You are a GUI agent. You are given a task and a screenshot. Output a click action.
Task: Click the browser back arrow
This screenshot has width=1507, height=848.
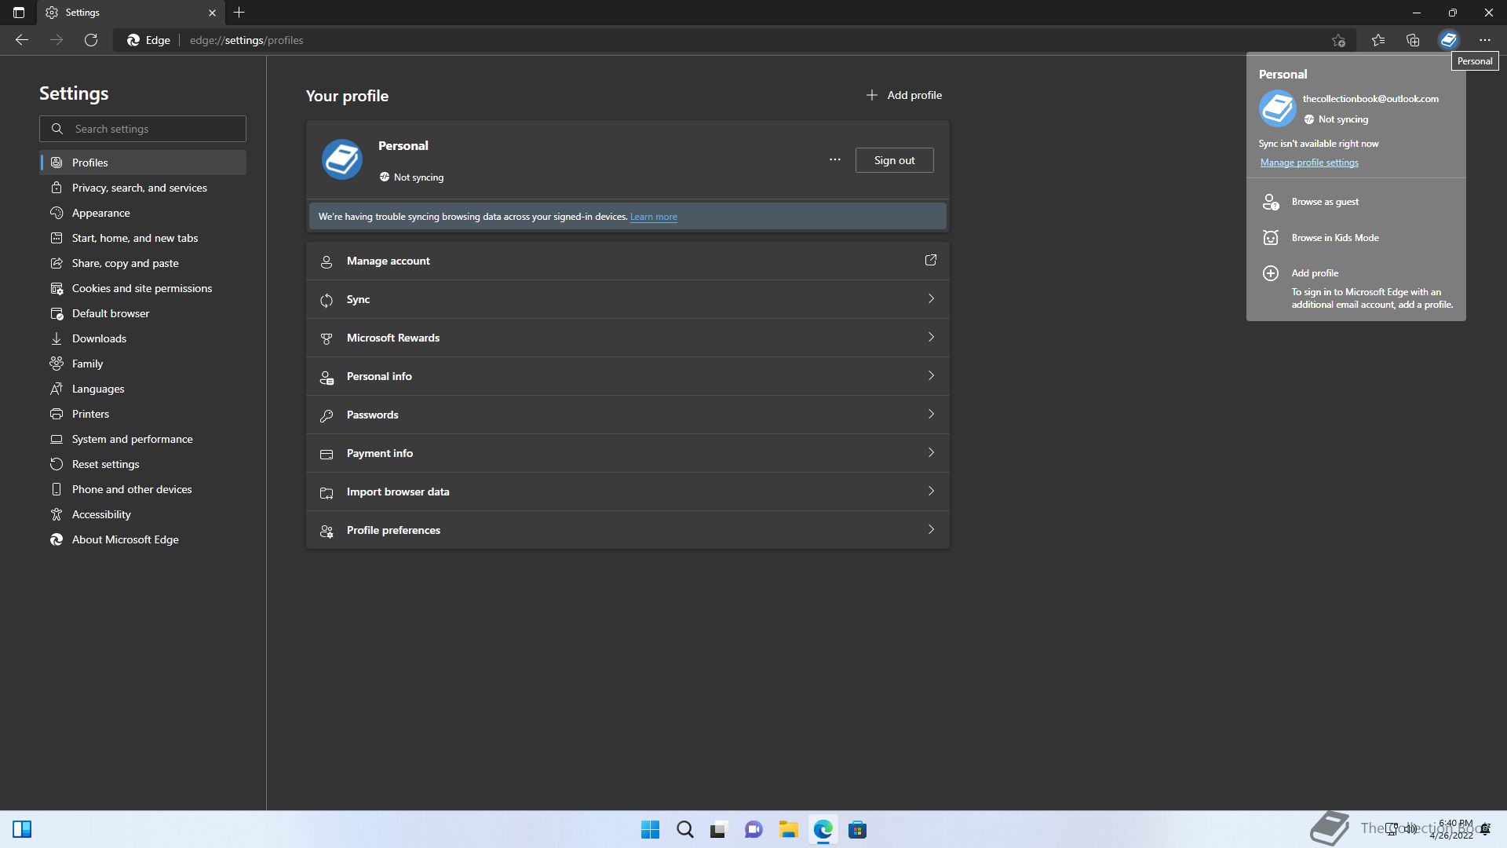[22, 40]
